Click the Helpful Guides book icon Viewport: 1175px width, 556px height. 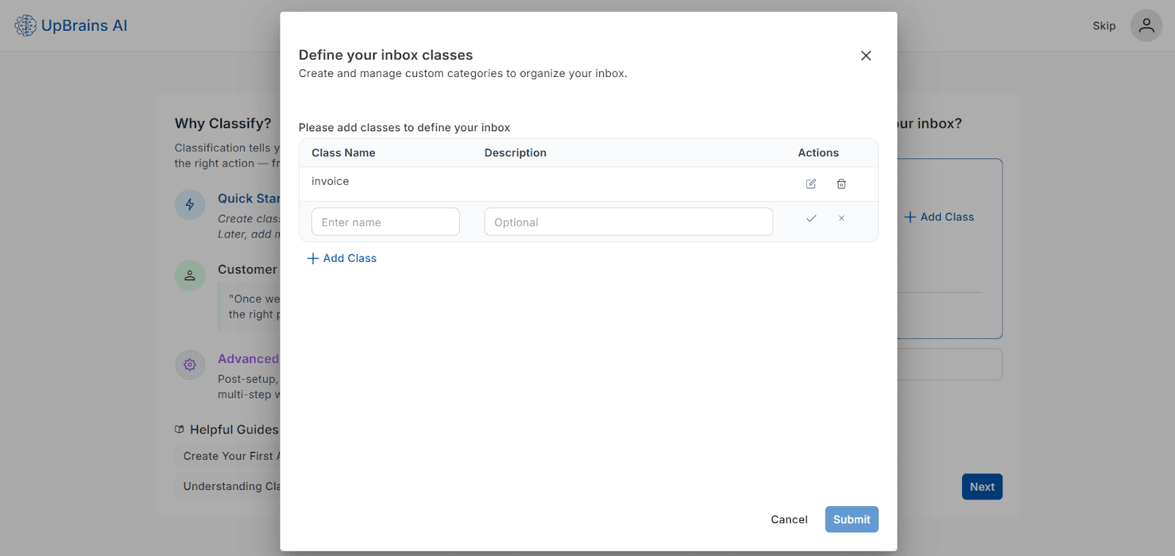[179, 430]
